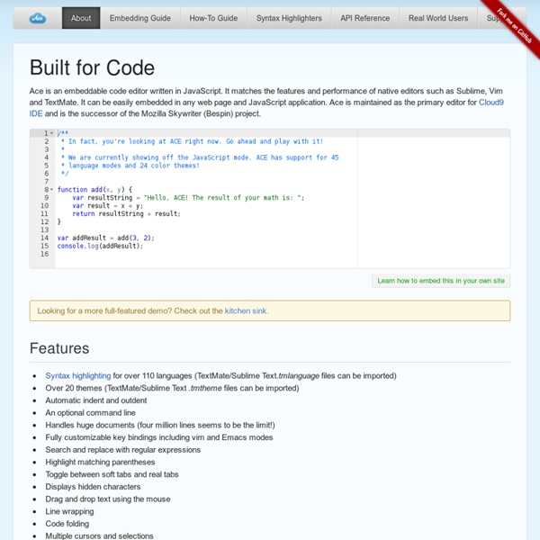Screen dimensions: 540x540
Task: Click 'Drag and drop text using the mouse'
Action: (x=108, y=499)
